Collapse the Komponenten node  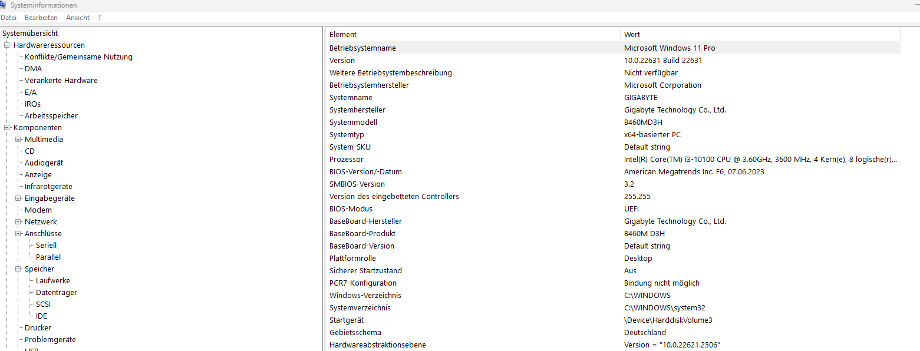pos(7,128)
